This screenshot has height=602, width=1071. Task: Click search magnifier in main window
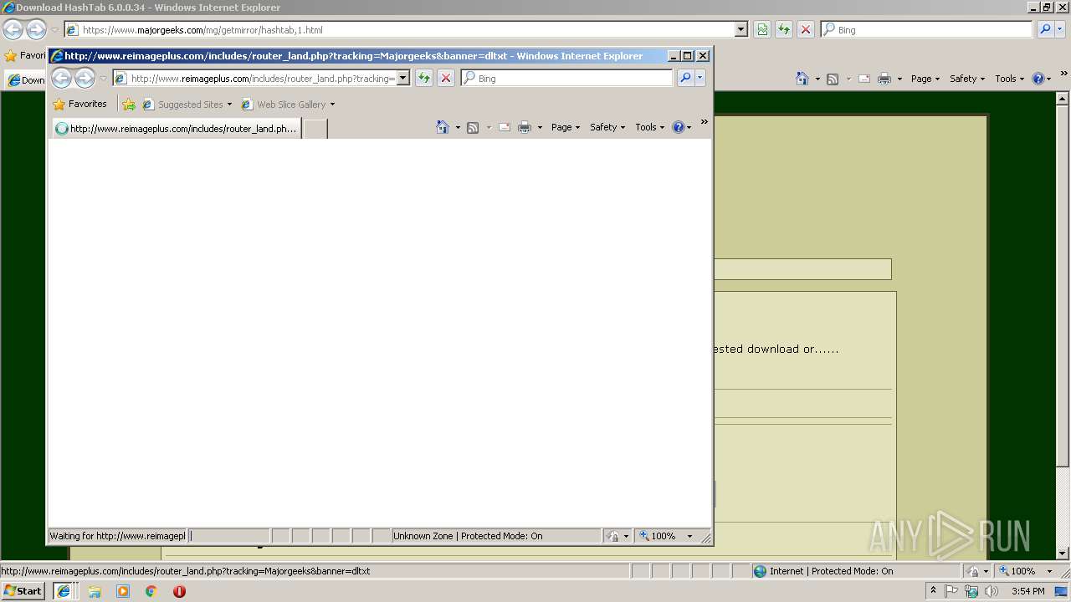click(1045, 29)
